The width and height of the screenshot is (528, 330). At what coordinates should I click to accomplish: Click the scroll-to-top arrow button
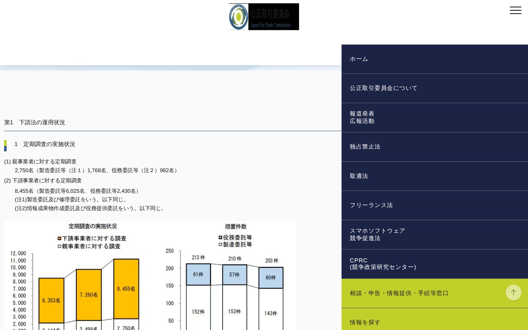(x=513, y=293)
